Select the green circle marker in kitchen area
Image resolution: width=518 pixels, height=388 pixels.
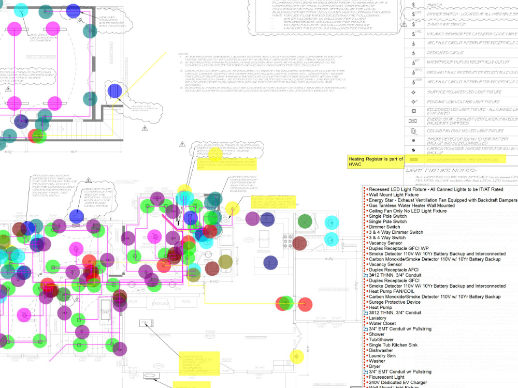[x=305, y=221]
